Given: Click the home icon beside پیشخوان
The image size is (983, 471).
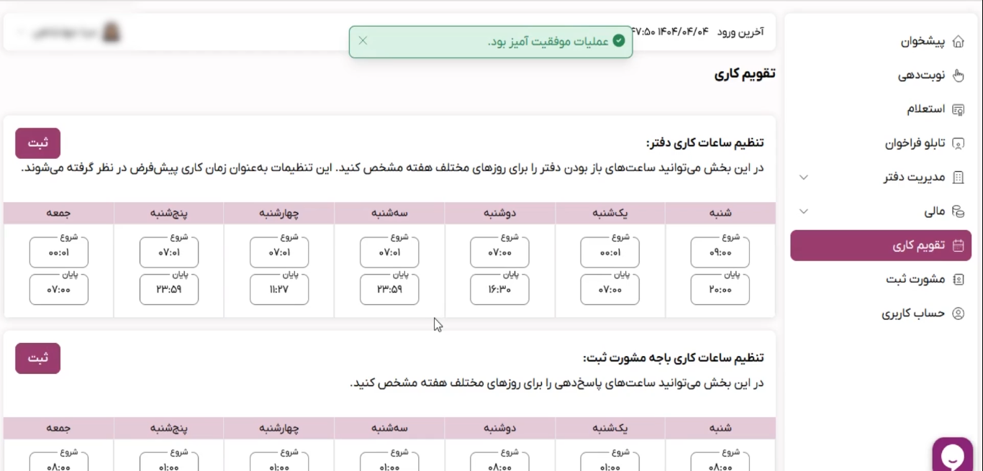Looking at the screenshot, I should [x=958, y=42].
